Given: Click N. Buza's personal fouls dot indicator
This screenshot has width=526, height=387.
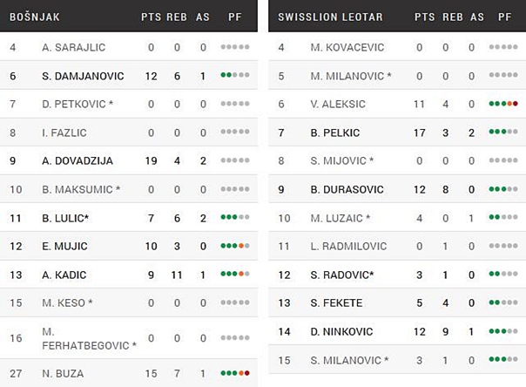Looking at the screenshot, I should (x=235, y=373).
